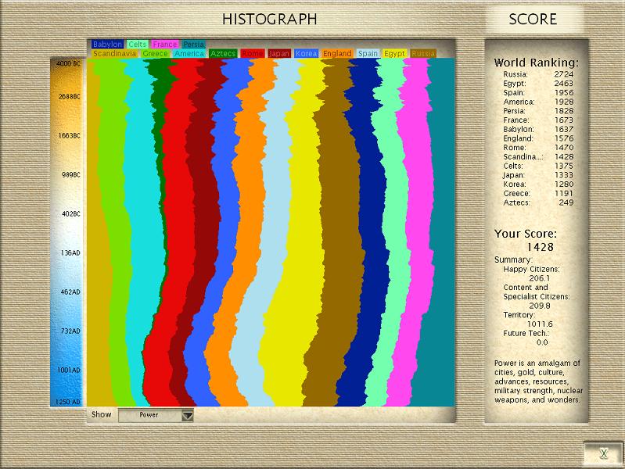Toggle the France legend label
The image size is (625, 469).
pos(165,45)
